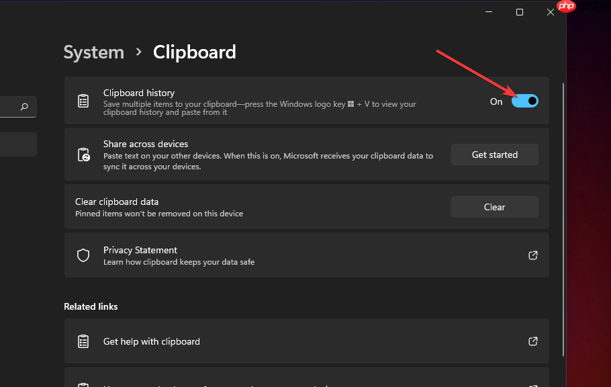Go back to the System breadcrumb

pos(94,52)
